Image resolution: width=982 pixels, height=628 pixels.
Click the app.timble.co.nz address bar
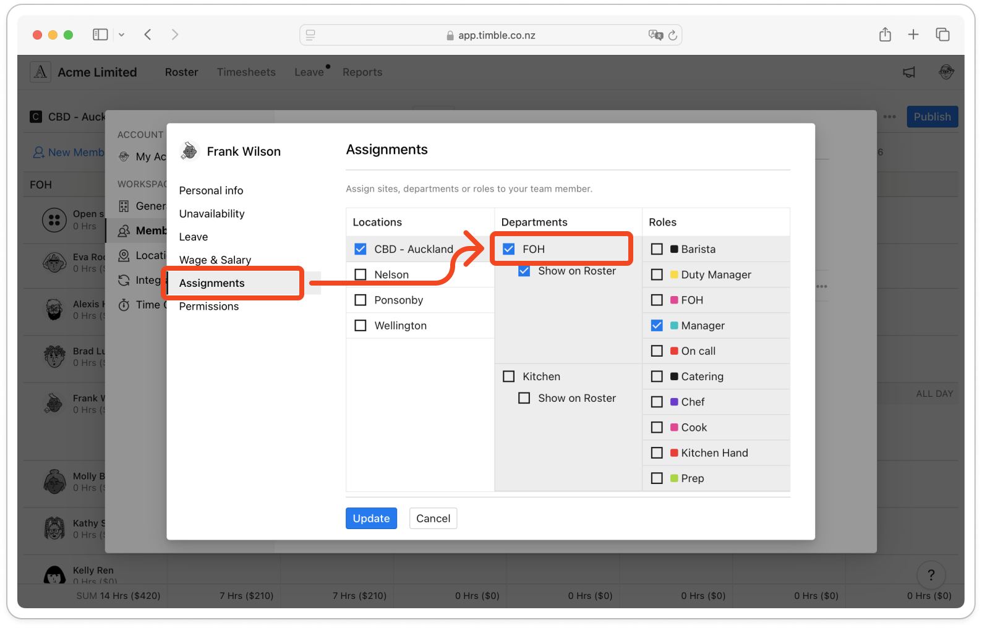click(490, 35)
